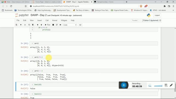Open the KPMG - Job details bookmark
Image resolution: width=176 pixels, height=99 pixels.
[x=158, y=10]
